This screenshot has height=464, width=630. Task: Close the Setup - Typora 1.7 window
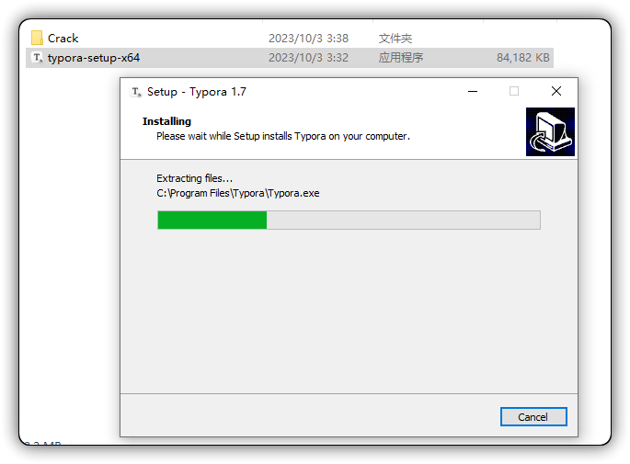click(x=556, y=92)
